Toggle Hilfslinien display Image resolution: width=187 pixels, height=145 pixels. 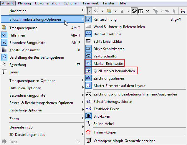(x=43, y=35)
